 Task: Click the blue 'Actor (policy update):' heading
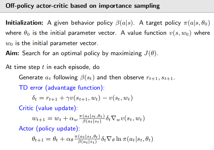coord(49,128)
